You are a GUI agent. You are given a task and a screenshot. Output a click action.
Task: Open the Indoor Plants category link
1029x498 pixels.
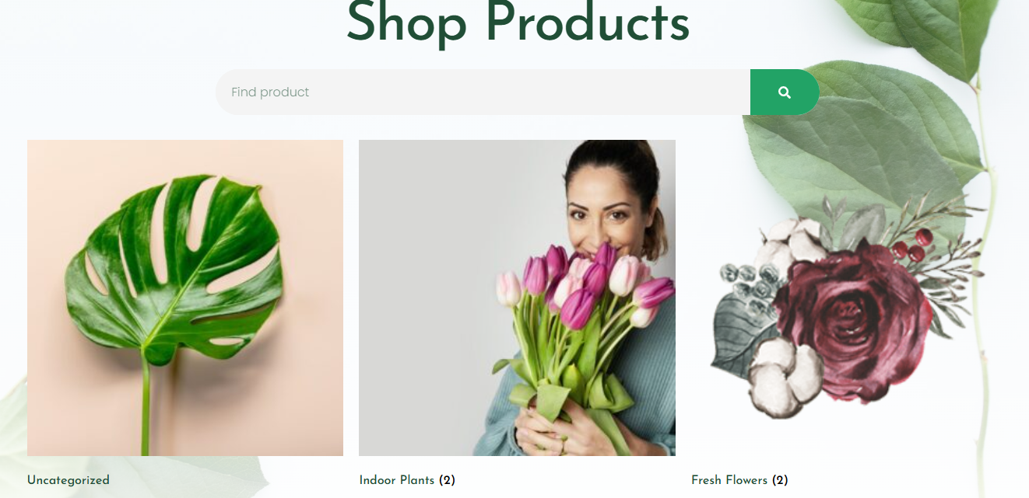click(397, 480)
